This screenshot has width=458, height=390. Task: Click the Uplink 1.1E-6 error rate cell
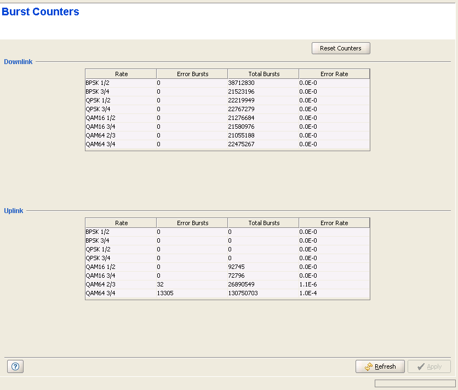pyautogui.click(x=308, y=284)
